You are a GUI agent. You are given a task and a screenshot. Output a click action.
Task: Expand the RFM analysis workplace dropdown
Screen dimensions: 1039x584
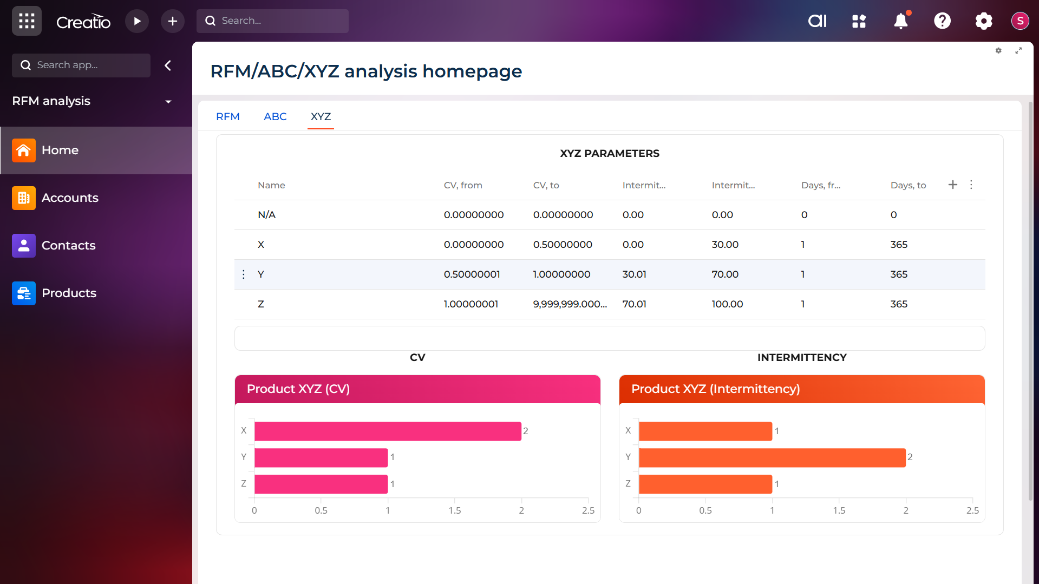[x=168, y=102]
